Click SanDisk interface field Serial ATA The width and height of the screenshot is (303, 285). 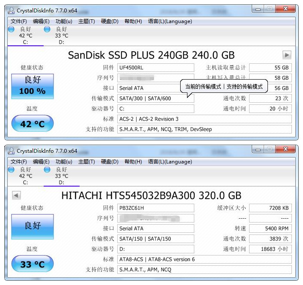[x=149, y=88]
